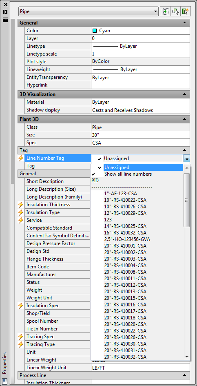The width and height of the screenshot is (197, 386).
Task: Select line number 20"-RS-410015-CSA
Action: tap(125, 298)
